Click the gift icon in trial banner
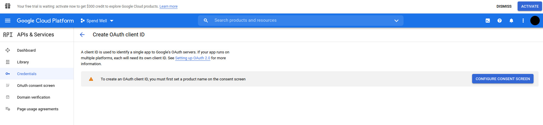The height and width of the screenshot is (125, 543). 8,6
